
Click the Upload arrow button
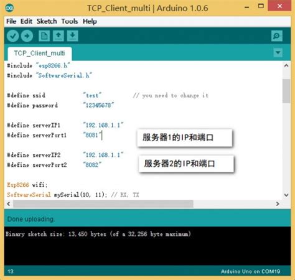(x=27, y=36)
